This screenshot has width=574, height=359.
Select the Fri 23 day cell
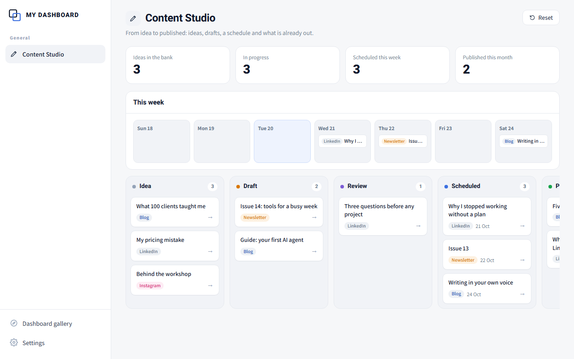[x=463, y=141]
